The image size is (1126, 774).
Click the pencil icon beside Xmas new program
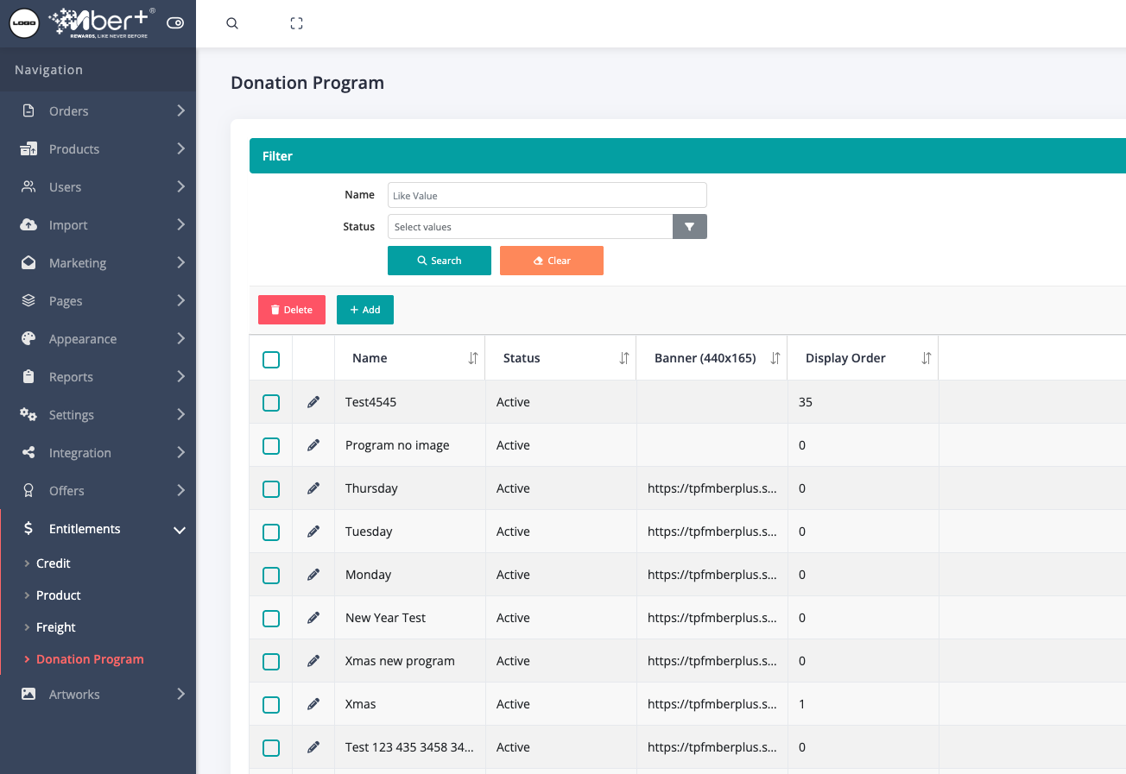coord(313,661)
